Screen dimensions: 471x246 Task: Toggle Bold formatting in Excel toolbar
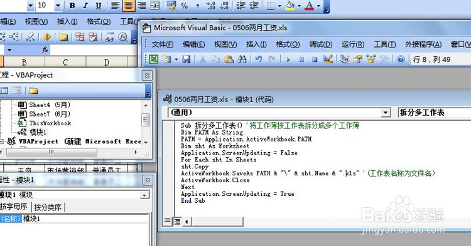pos(72,6)
